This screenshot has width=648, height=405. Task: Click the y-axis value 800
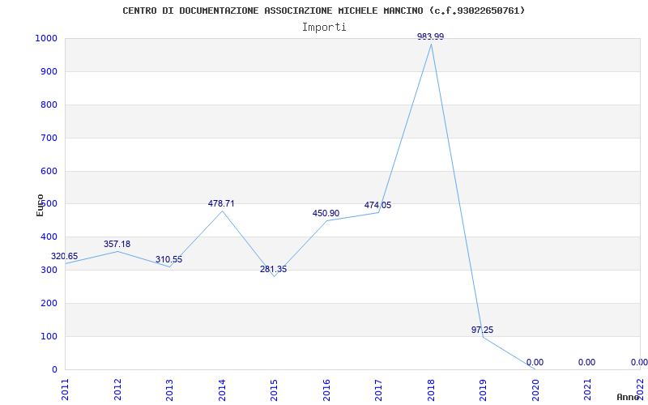(x=49, y=104)
